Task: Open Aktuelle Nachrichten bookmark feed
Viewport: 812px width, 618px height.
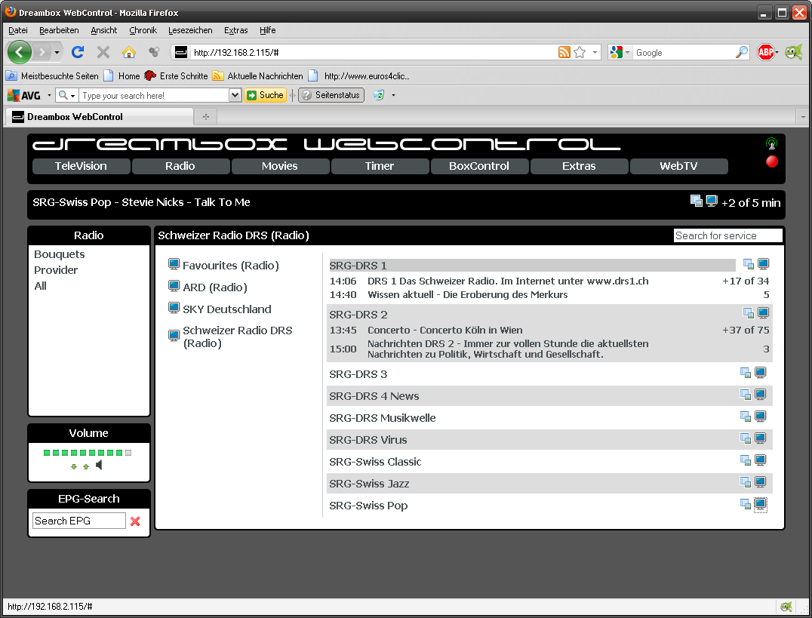Action: click(258, 76)
